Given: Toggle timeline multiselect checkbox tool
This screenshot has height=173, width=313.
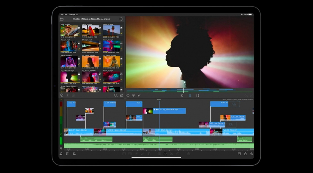Looking at the screenshot, I should [x=166, y=154].
